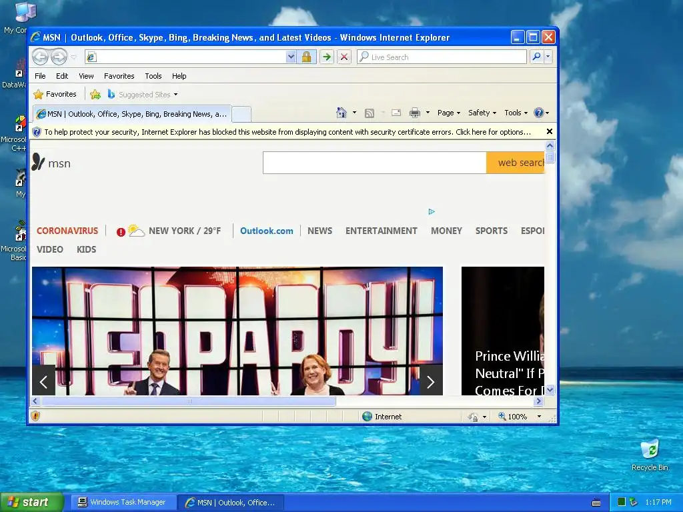
Task: Click Add to Favorites Bar icon
Action: [x=95, y=94]
